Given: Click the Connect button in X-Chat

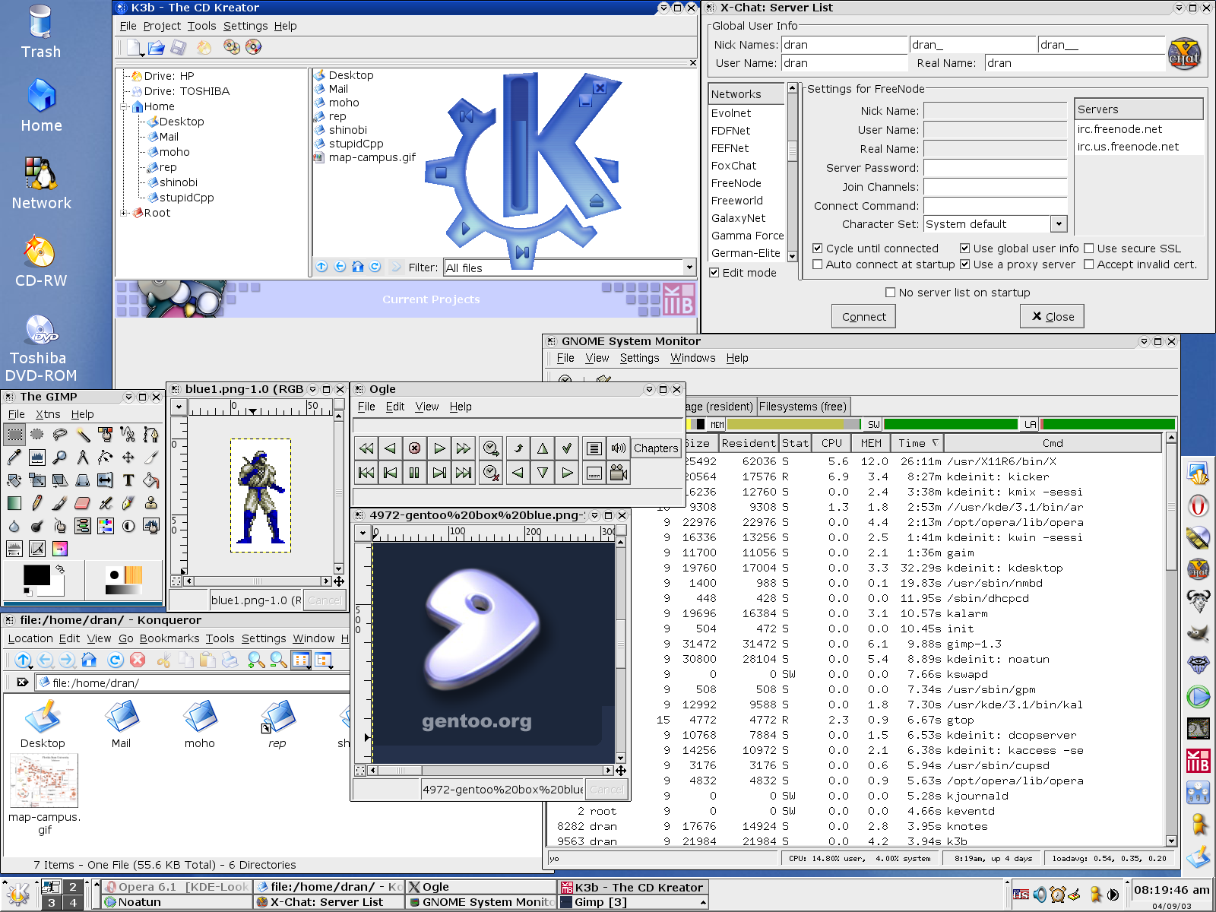Looking at the screenshot, I should tap(863, 317).
